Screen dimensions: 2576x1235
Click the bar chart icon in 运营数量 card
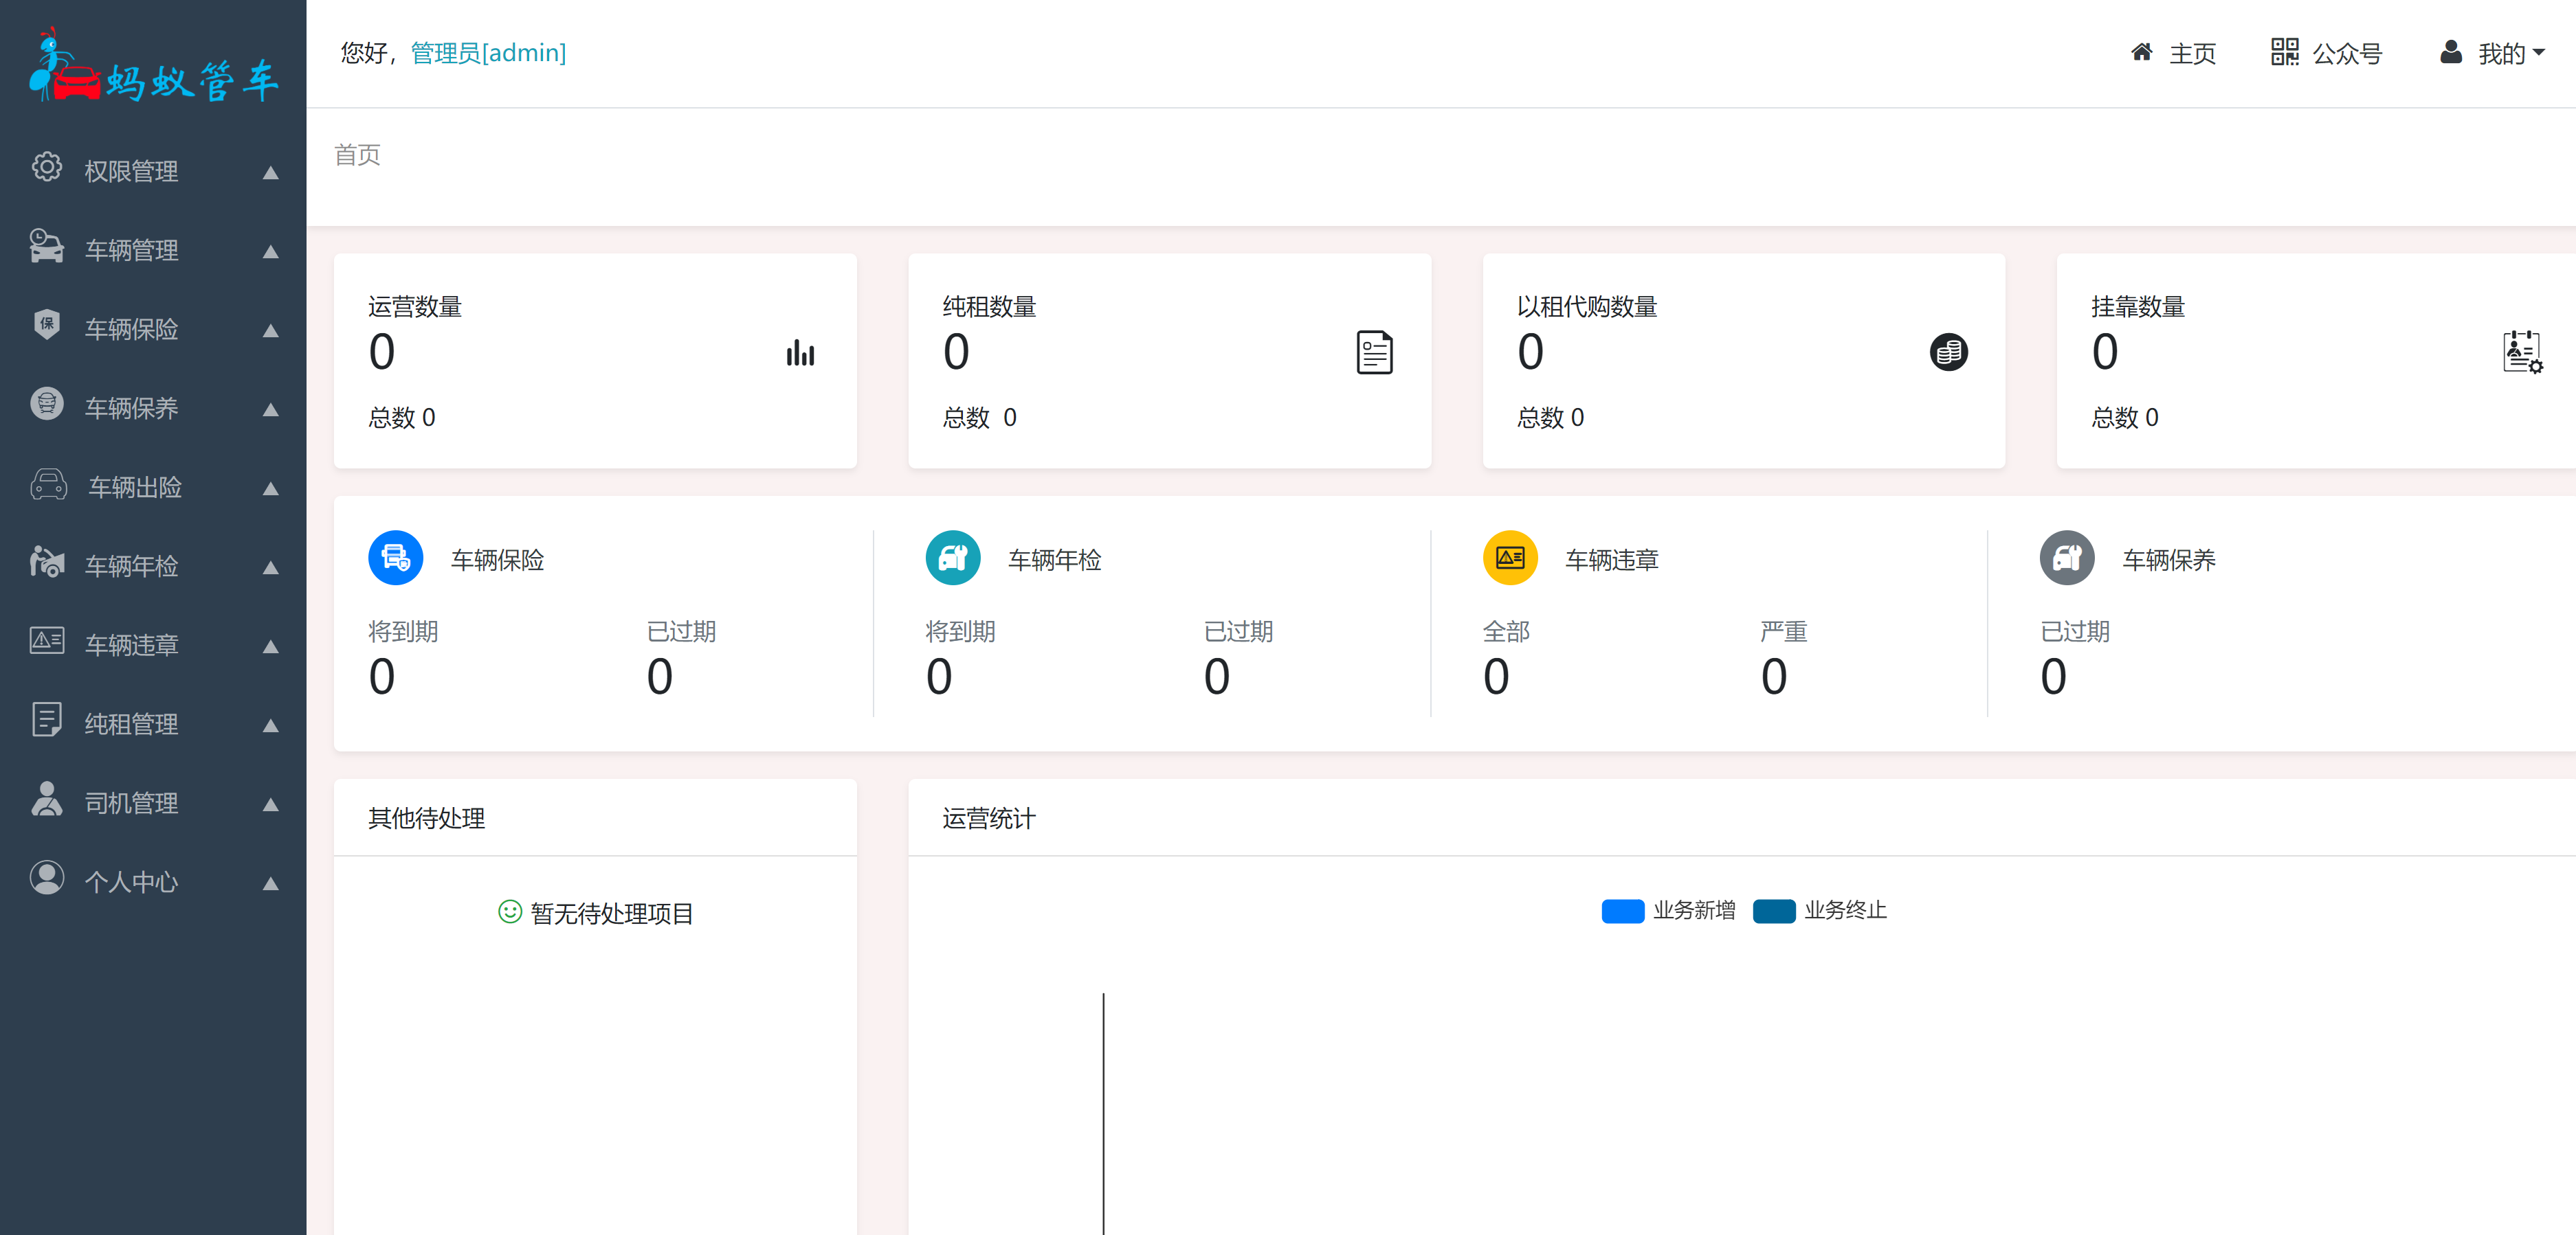800,353
